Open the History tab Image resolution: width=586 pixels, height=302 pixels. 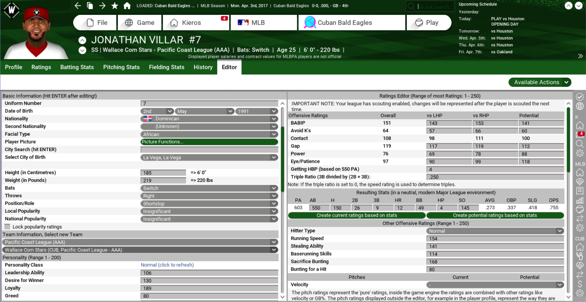(x=203, y=67)
